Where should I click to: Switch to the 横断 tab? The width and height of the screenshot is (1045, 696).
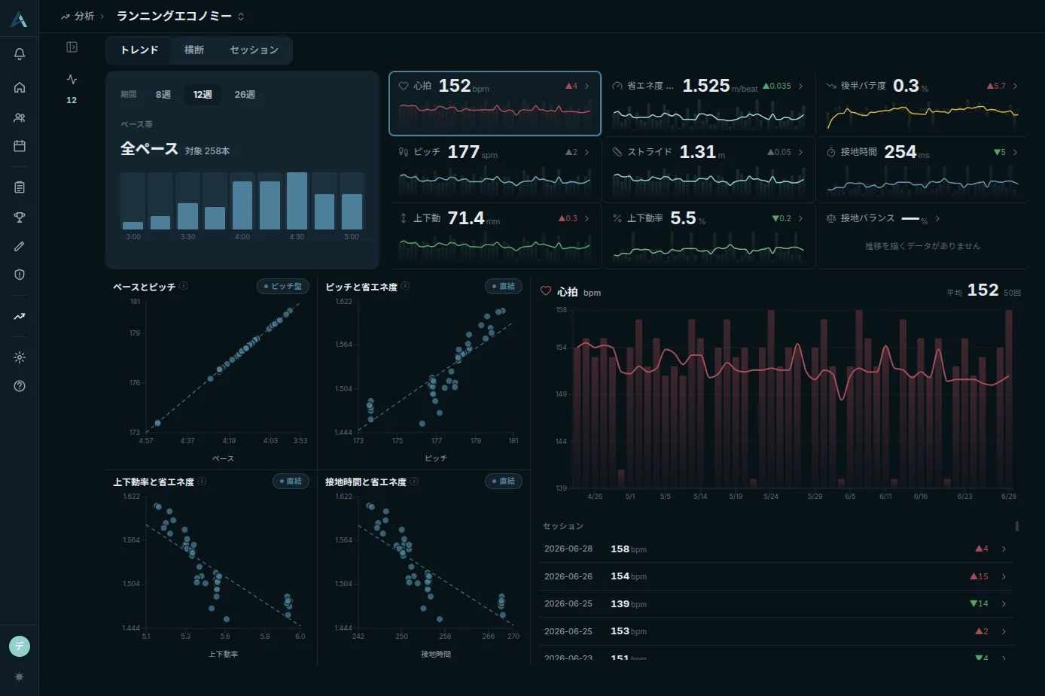tap(194, 50)
